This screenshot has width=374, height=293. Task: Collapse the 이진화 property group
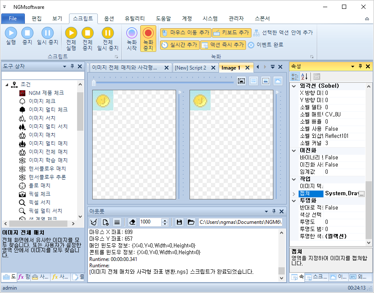click(294, 151)
